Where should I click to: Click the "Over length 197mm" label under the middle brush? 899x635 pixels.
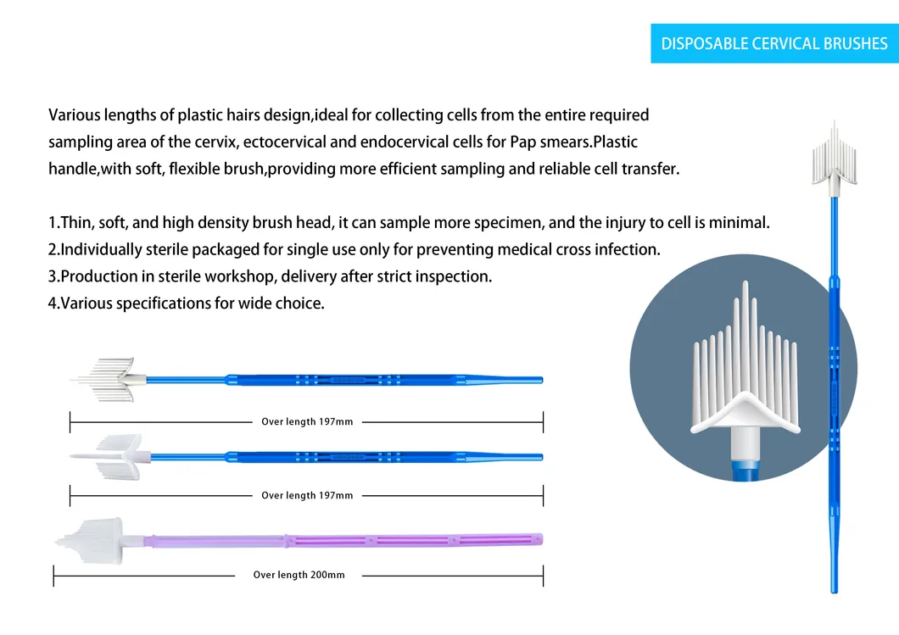coord(307,495)
